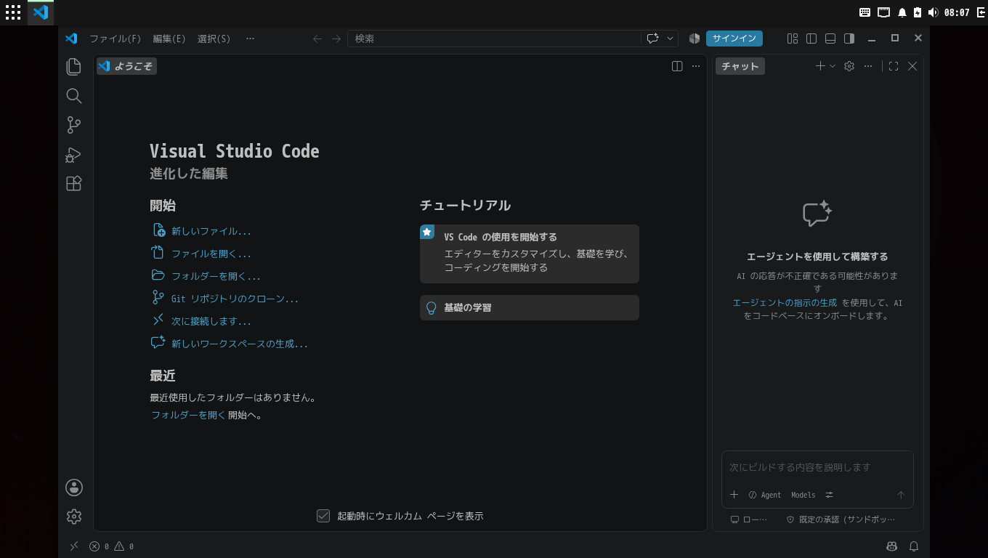The height and width of the screenshot is (558, 988).
Task: Toggle the bottom panel visibility
Action: 830,39
